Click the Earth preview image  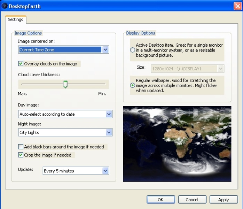click(x=177, y=144)
